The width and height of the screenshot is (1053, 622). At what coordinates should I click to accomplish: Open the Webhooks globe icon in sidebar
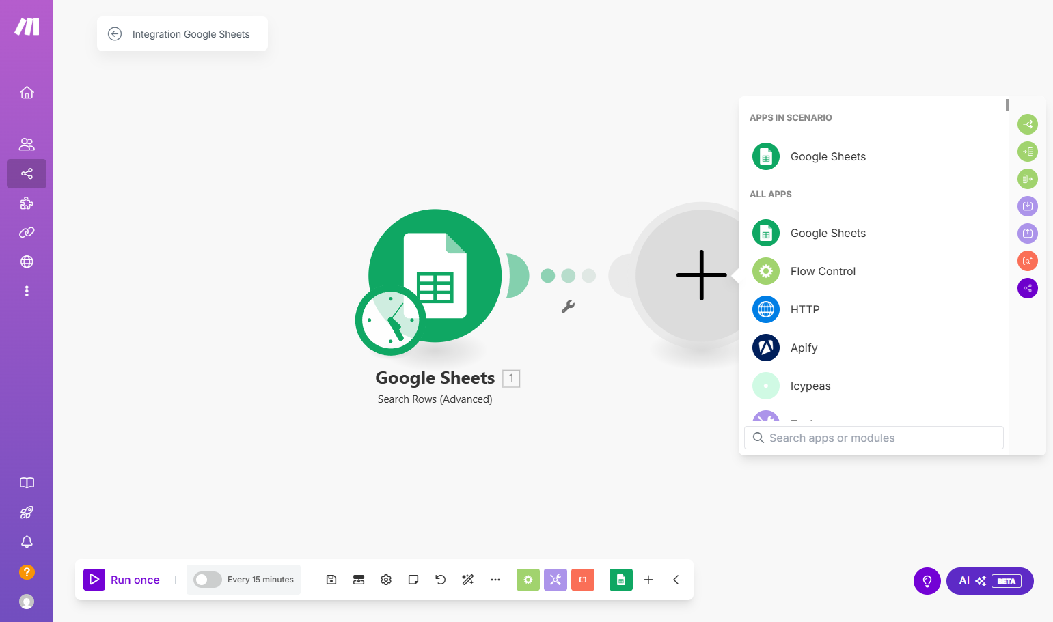click(x=27, y=261)
